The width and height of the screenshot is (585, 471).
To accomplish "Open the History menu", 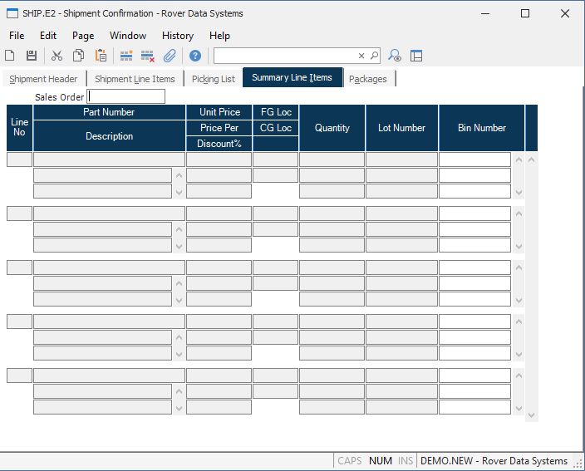I will [x=177, y=36].
